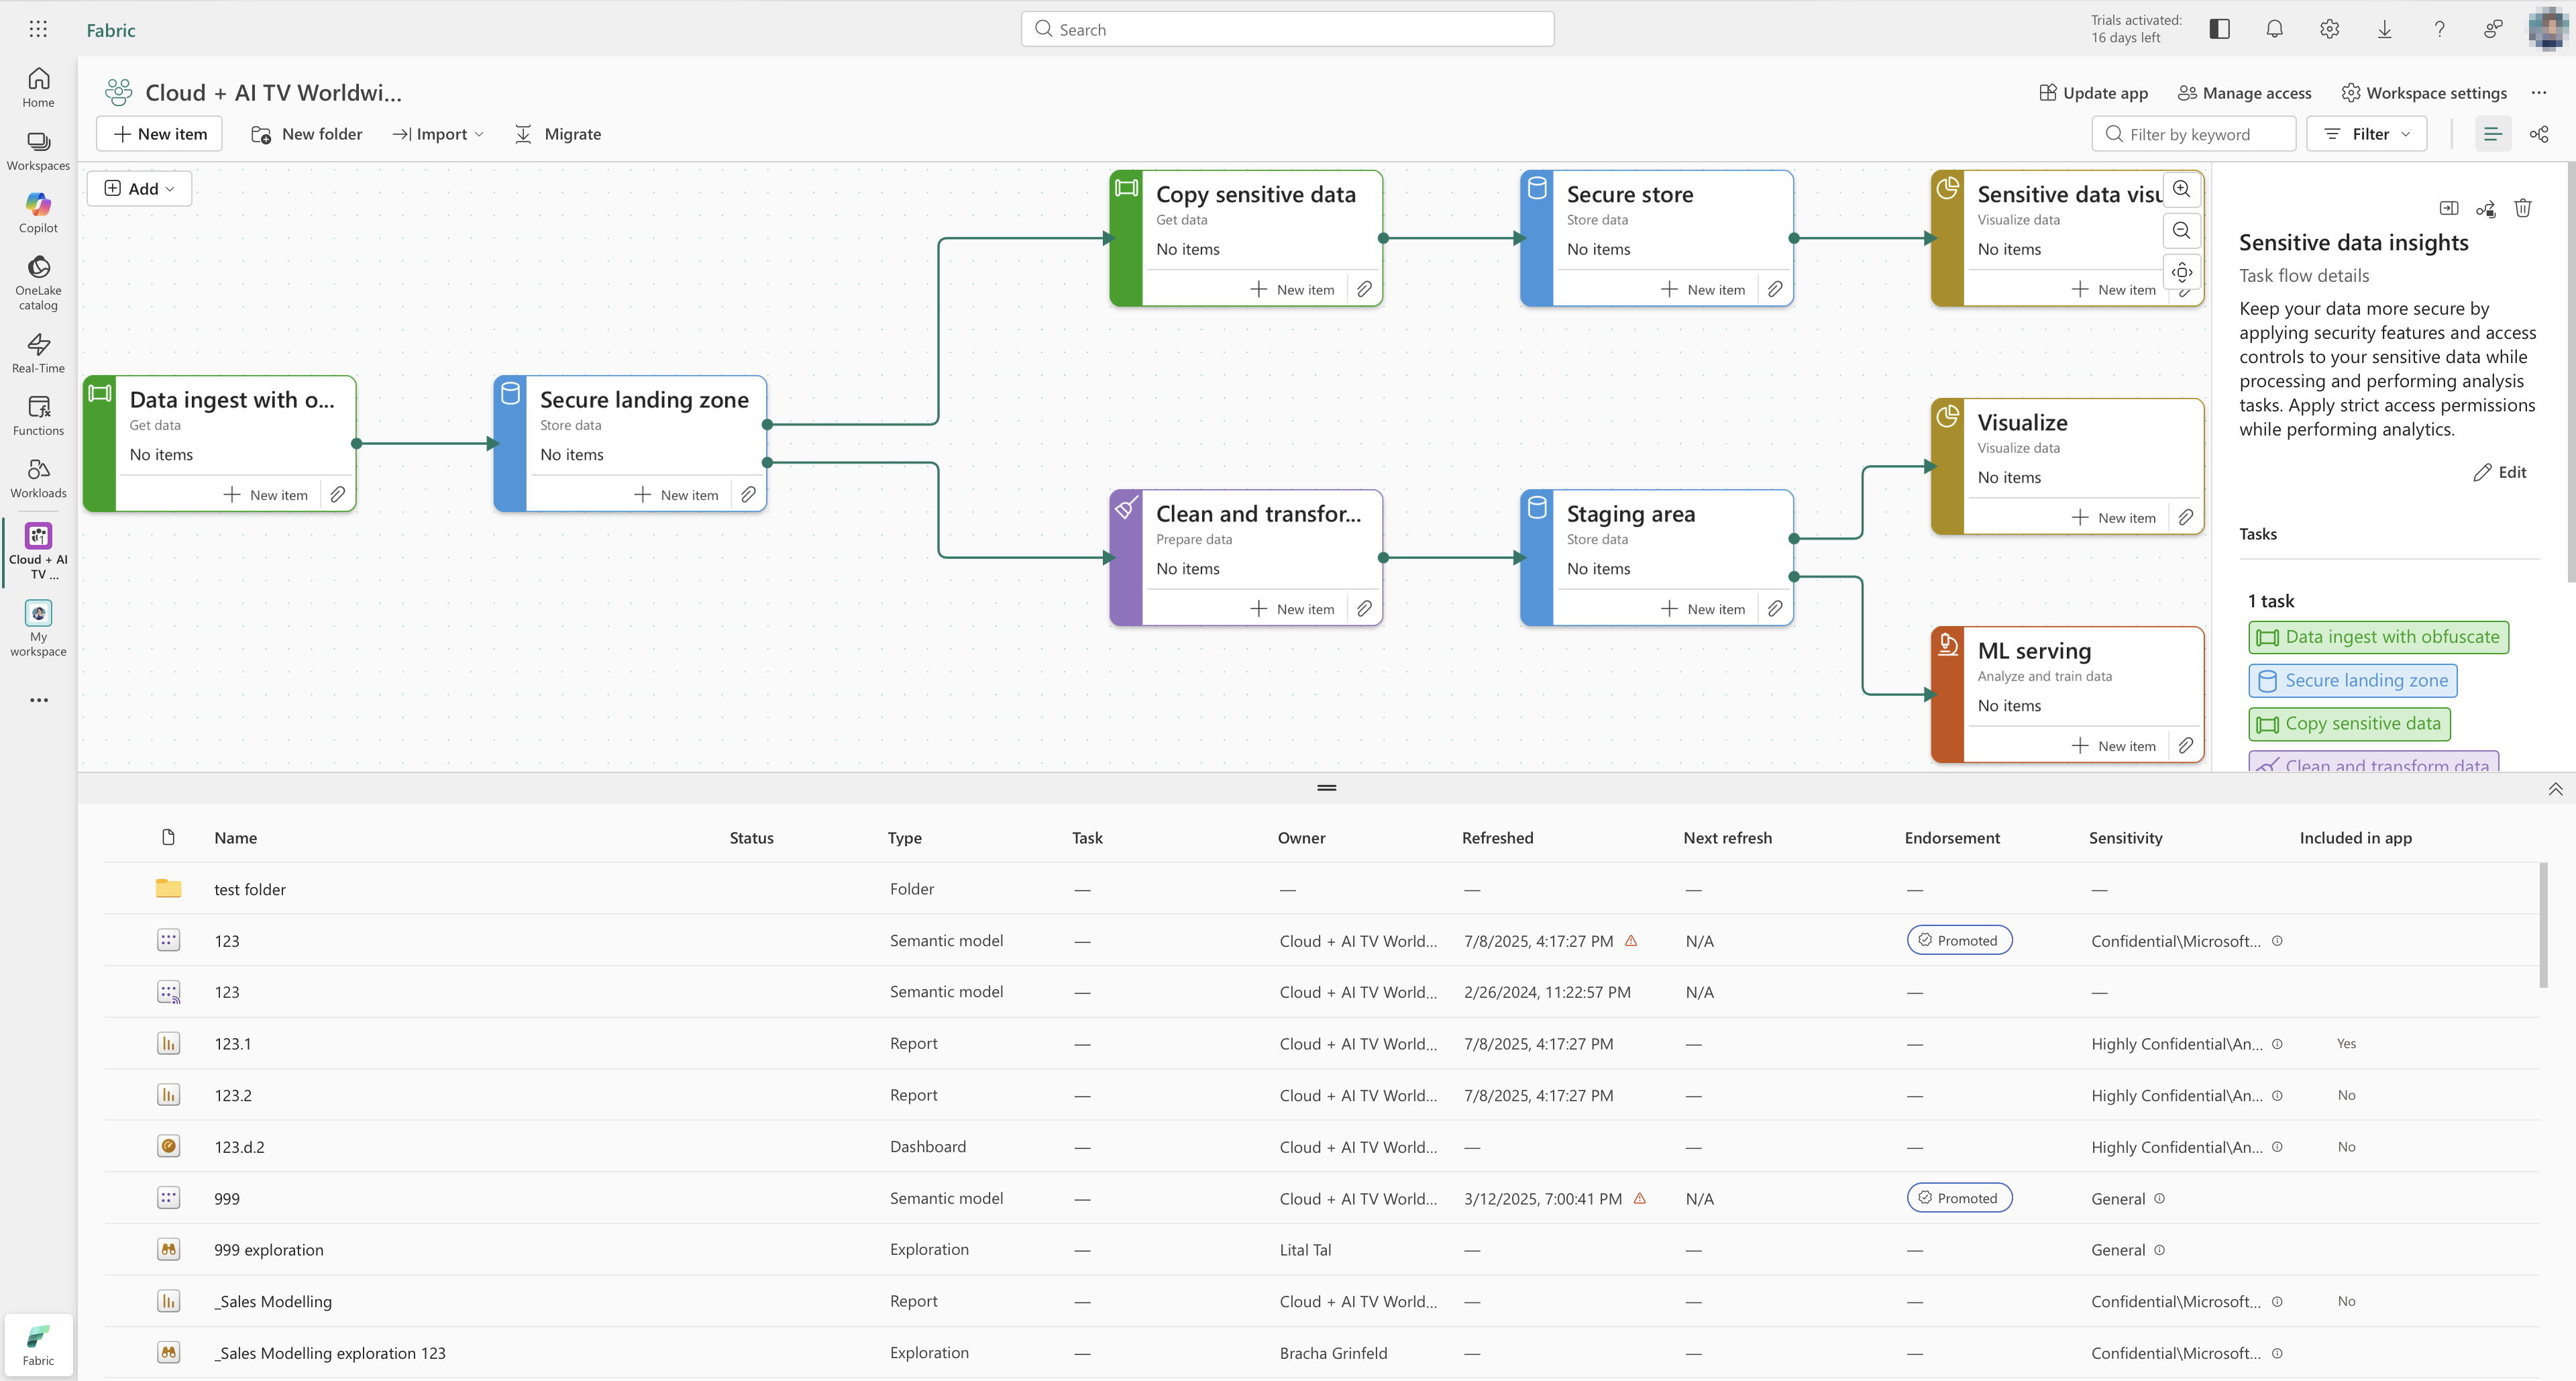Open My workspace in the sidebar
Image resolution: width=2576 pixels, height=1381 pixels.
click(x=38, y=629)
